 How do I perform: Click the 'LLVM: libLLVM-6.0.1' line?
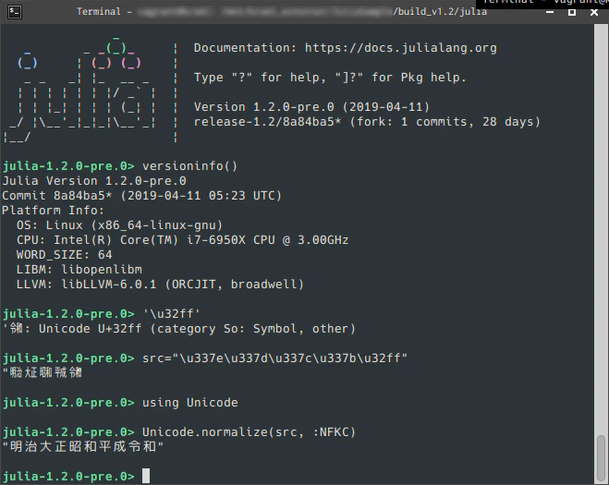tap(160, 285)
